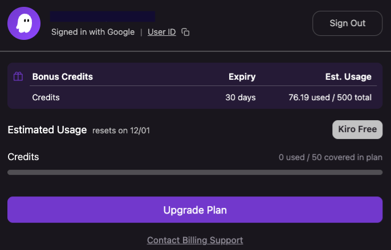Click the Kiro ghost avatar icon
Viewport: 391px width, 250px height.
click(24, 23)
